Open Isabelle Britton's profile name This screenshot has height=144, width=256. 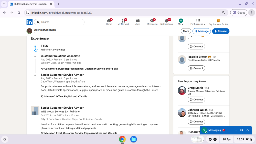tap(198, 57)
